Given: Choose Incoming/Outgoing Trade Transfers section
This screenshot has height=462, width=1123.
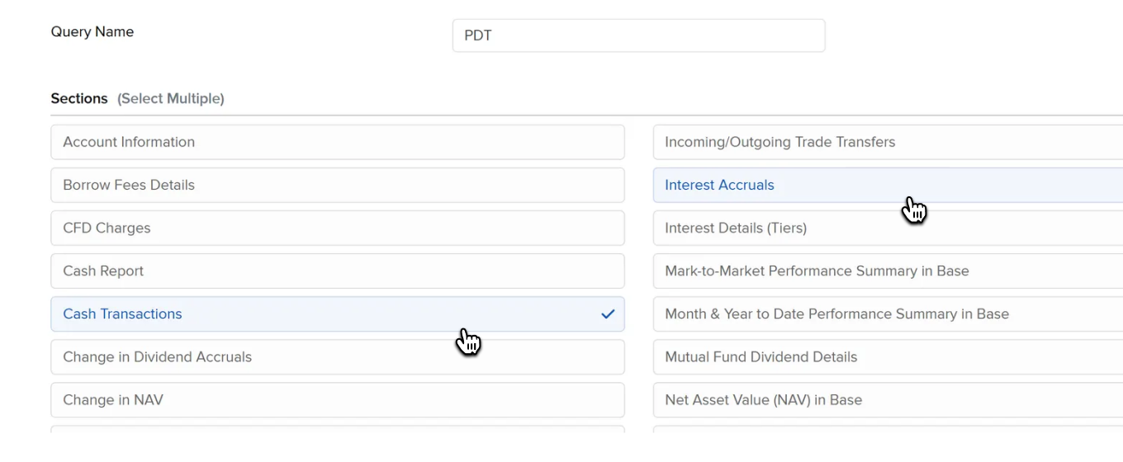Looking at the screenshot, I should tap(888, 142).
